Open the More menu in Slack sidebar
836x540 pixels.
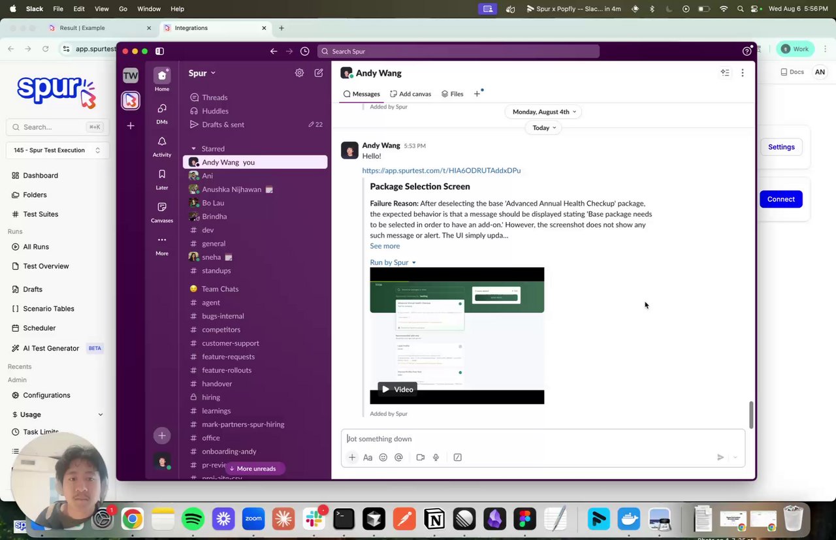click(162, 244)
